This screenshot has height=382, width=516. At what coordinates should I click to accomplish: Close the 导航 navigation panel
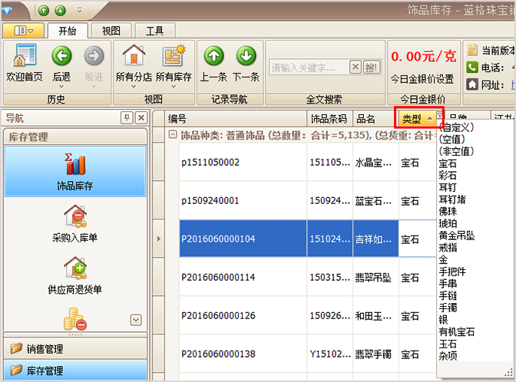[x=141, y=118]
